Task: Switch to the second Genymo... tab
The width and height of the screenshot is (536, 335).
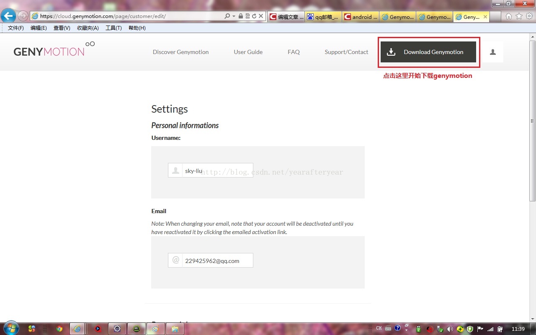Action: [434, 17]
